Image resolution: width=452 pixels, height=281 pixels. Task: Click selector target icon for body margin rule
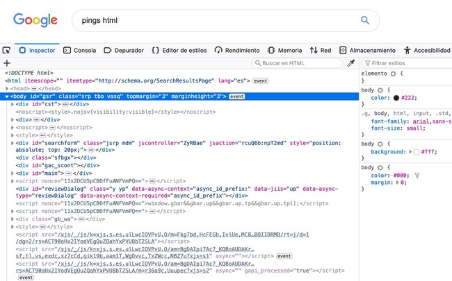[x=380, y=167]
